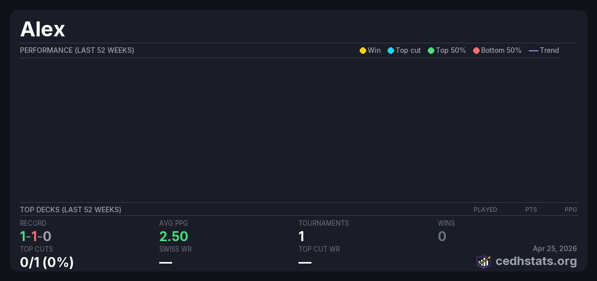Sort by the PPG column header
The image size is (597, 281).
pos(571,210)
